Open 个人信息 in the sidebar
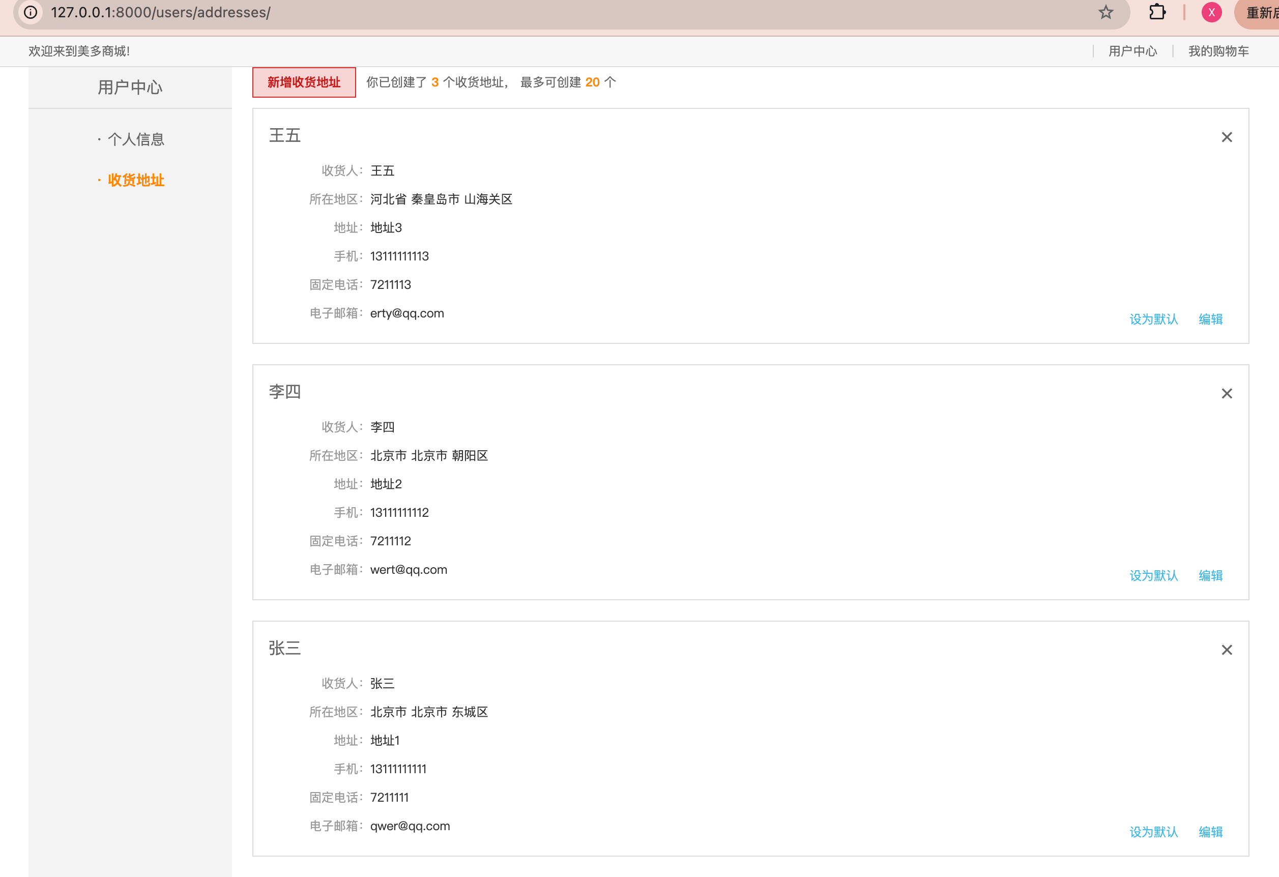Viewport: 1279px width, 877px height. coord(136,139)
